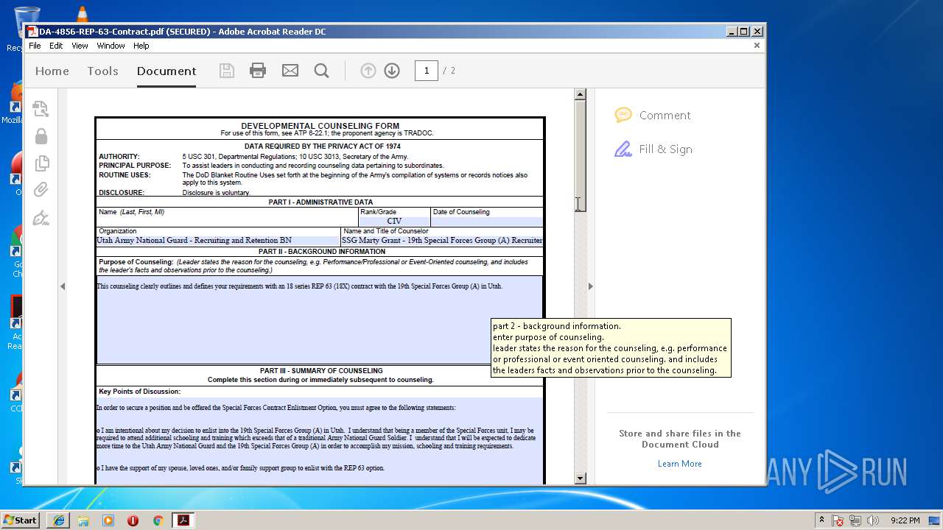The width and height of the screenshot is (943, 530).
Task: Open the signature panel pen icon
Action: [x=41, y=218]
